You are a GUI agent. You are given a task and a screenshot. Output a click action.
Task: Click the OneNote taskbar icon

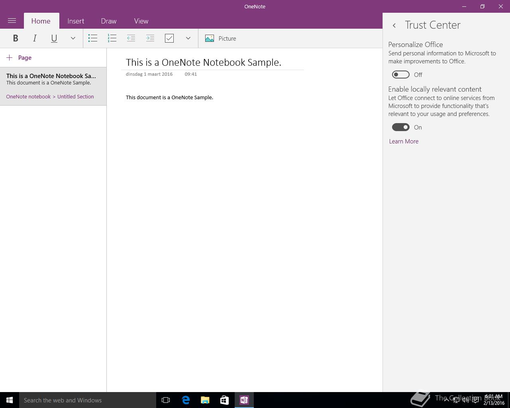[244, 400]
